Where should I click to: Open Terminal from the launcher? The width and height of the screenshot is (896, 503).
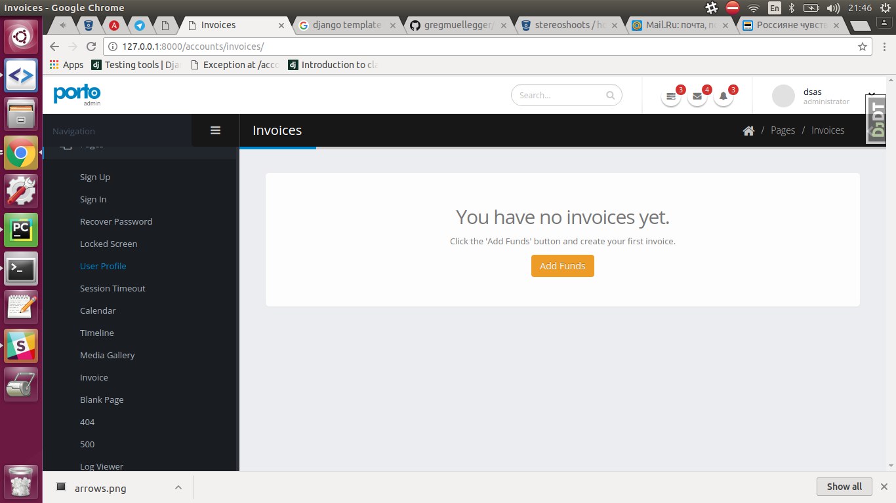(x=21, y=269)
